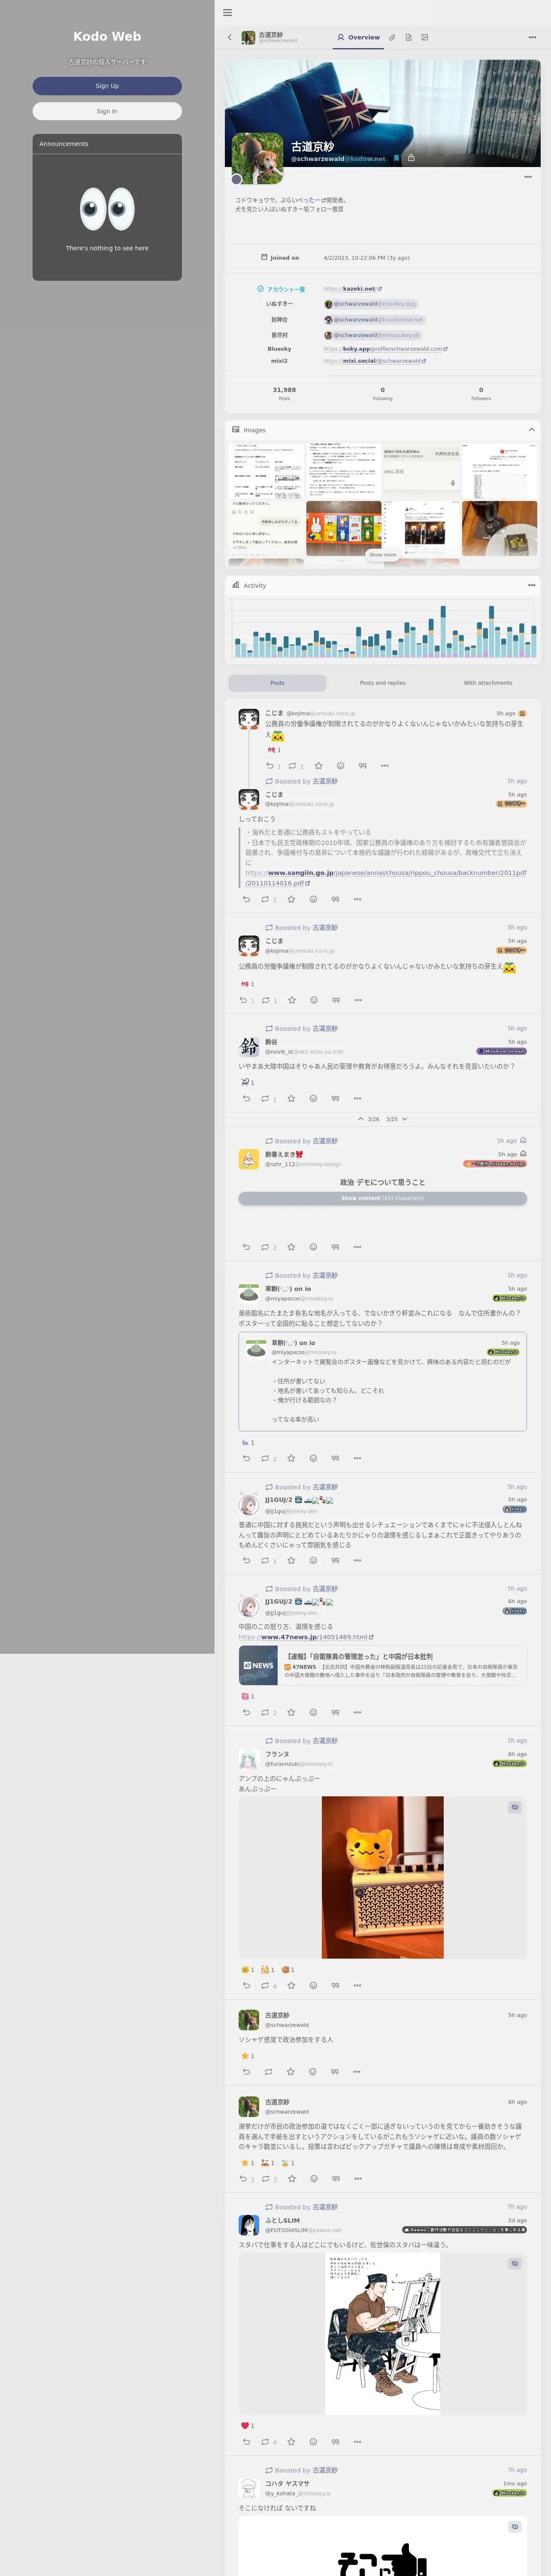Add reaction to しっておこう post

[313, 899]
